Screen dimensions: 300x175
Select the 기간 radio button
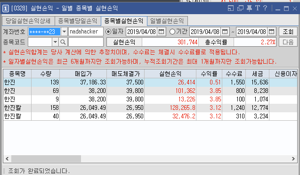172,32
